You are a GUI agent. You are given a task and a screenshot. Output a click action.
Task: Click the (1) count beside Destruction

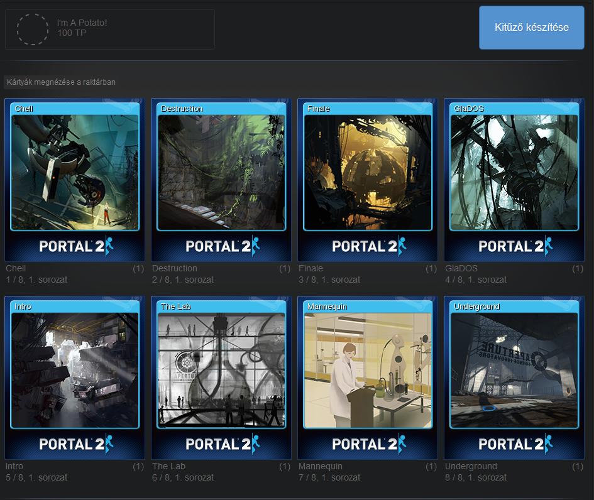click(x=285, y=269)
